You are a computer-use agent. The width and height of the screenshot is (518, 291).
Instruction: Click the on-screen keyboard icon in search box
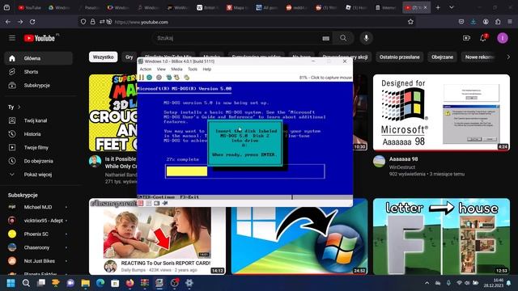[x=325, y=39]
